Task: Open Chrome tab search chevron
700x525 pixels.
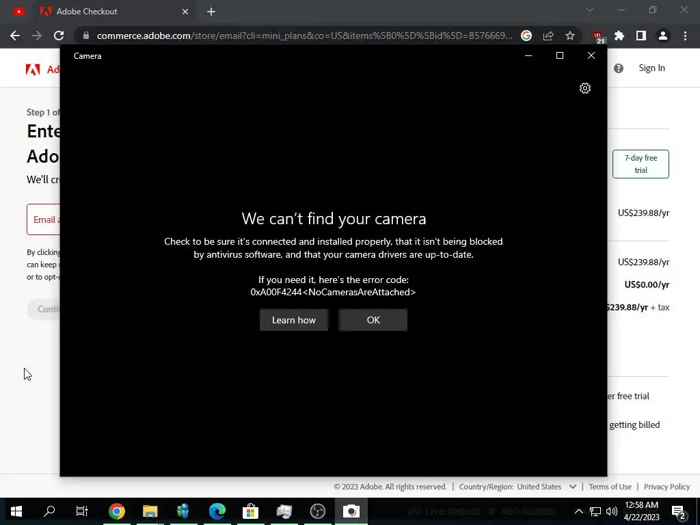Action: point(590,10)
